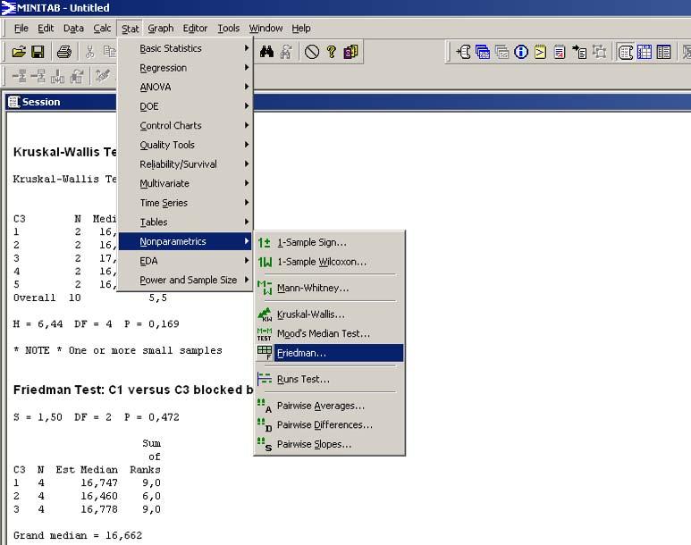Click the NOTE small samples text line
Viewport: 691px width, 545px height.
coord(118,351)
